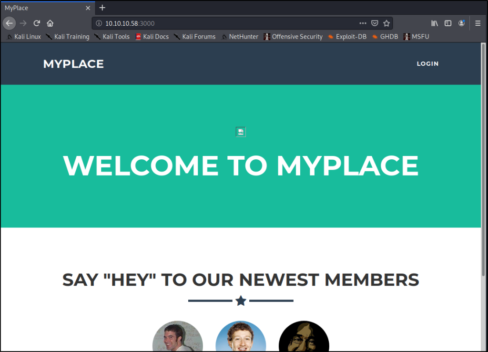
Task: Bookmark this page with the star icon
Action: (386, 23)
